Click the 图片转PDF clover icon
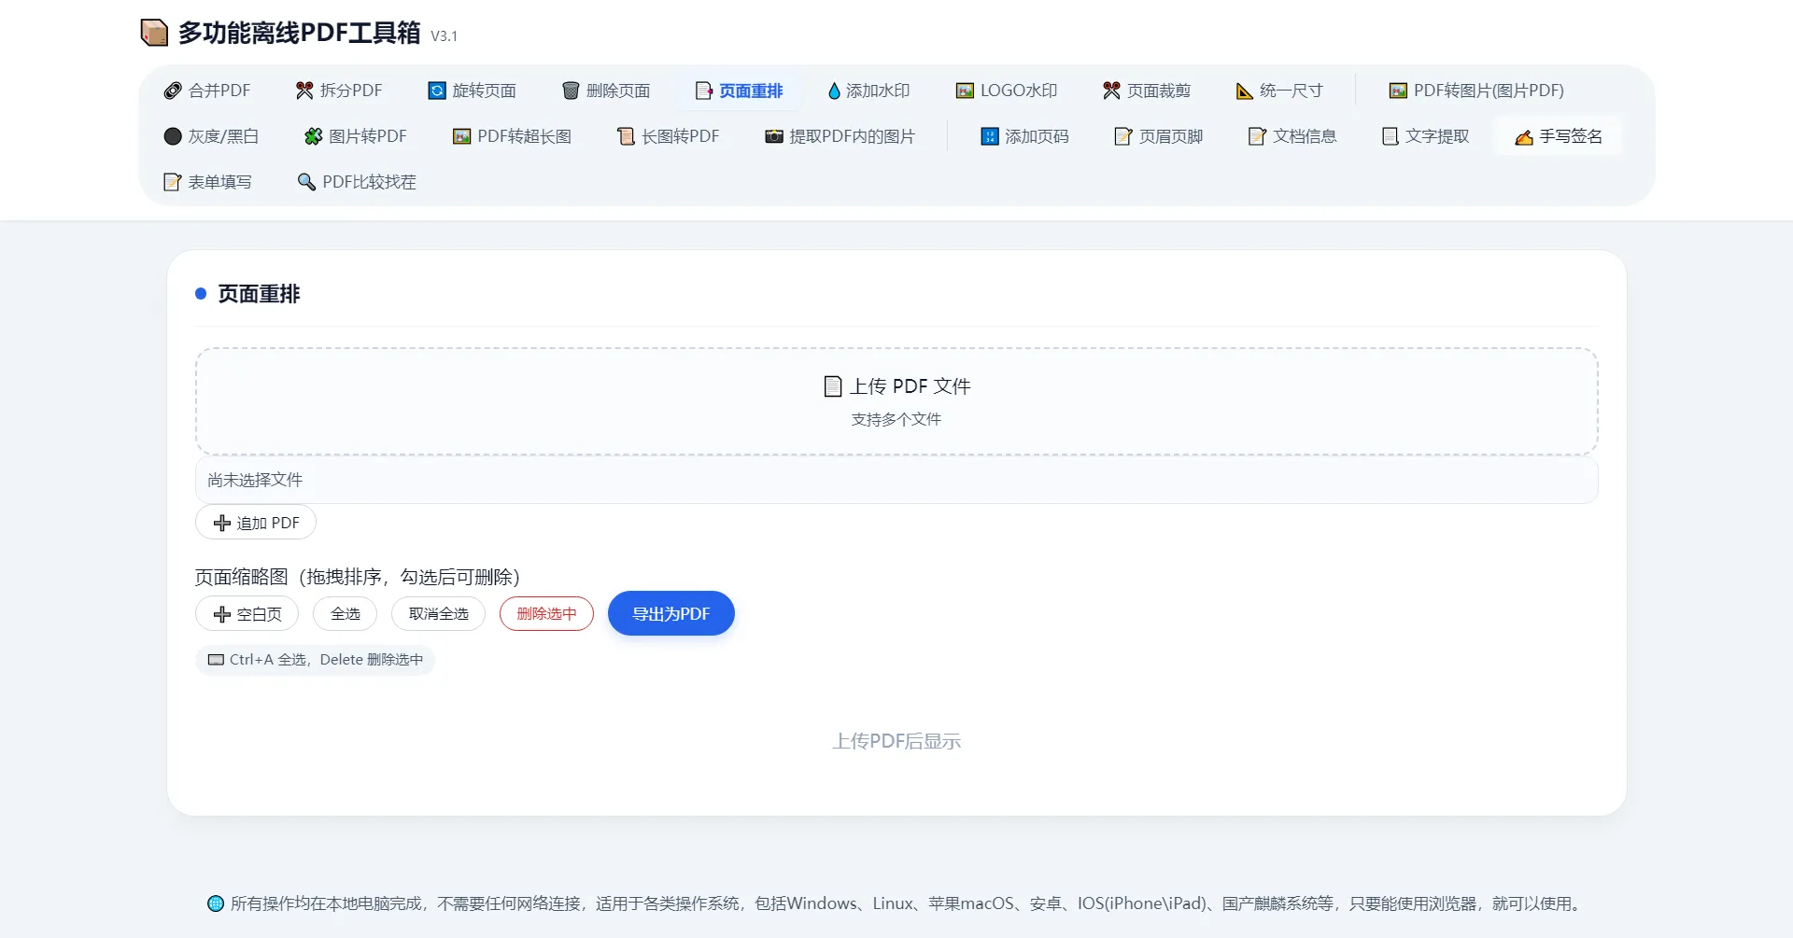Image resolution: width=1793 pixels, height=938 pixels. click(x=314, y=136)
